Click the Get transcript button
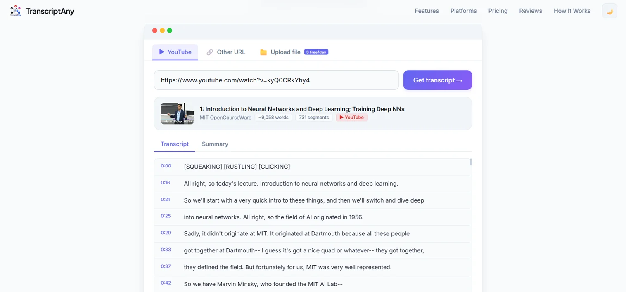The width and height of the screenshot is (626, 292). click(x=437, y=80)
